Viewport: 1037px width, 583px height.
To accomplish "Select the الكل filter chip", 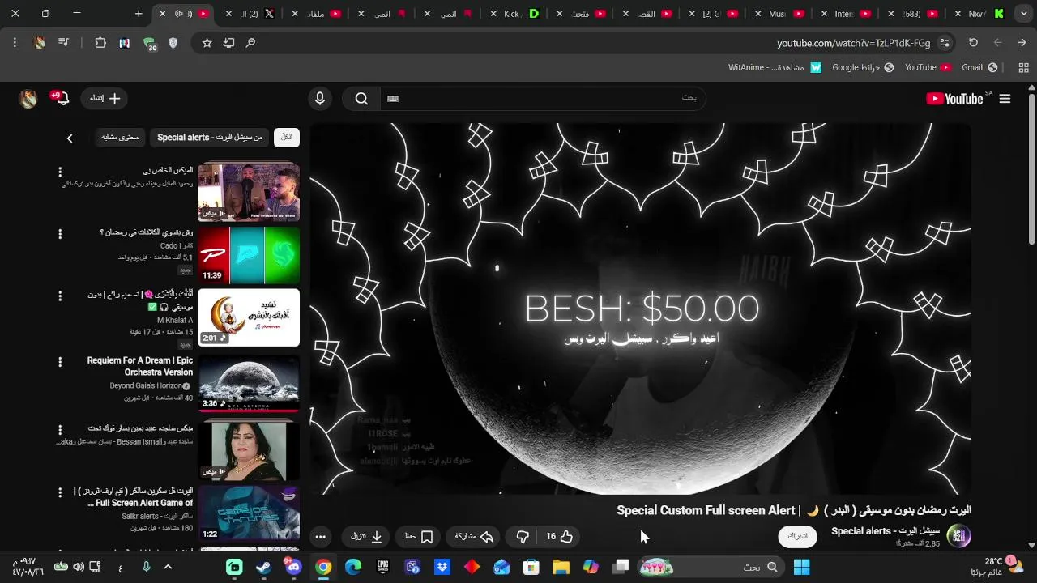I will click(287, 138).
